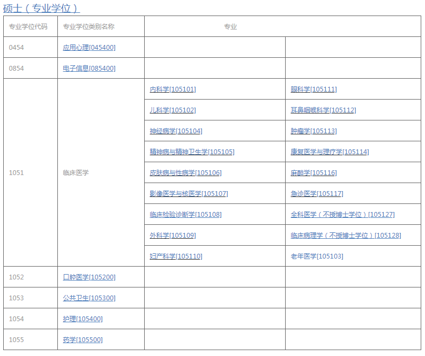This screenshot has height=356, width=425.
Task: Open 临床病理学（不授博士学位）[105128] link
Action: pos(346,235)
